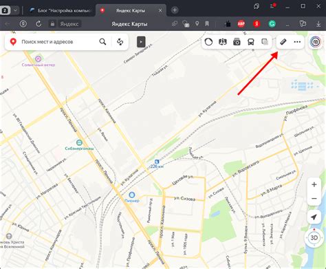Image resolution: width=326 pixels, height=269 pixels.
Task: Click the 'ул. Парфёнова' street label
Action: click(296, 112)
